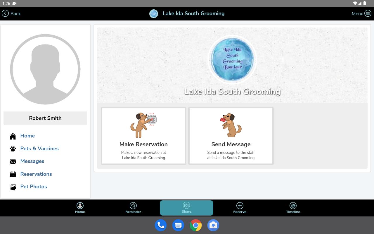Click the house icon beside Home
This screenshot has height=234, width=374.
click(13, 136)
